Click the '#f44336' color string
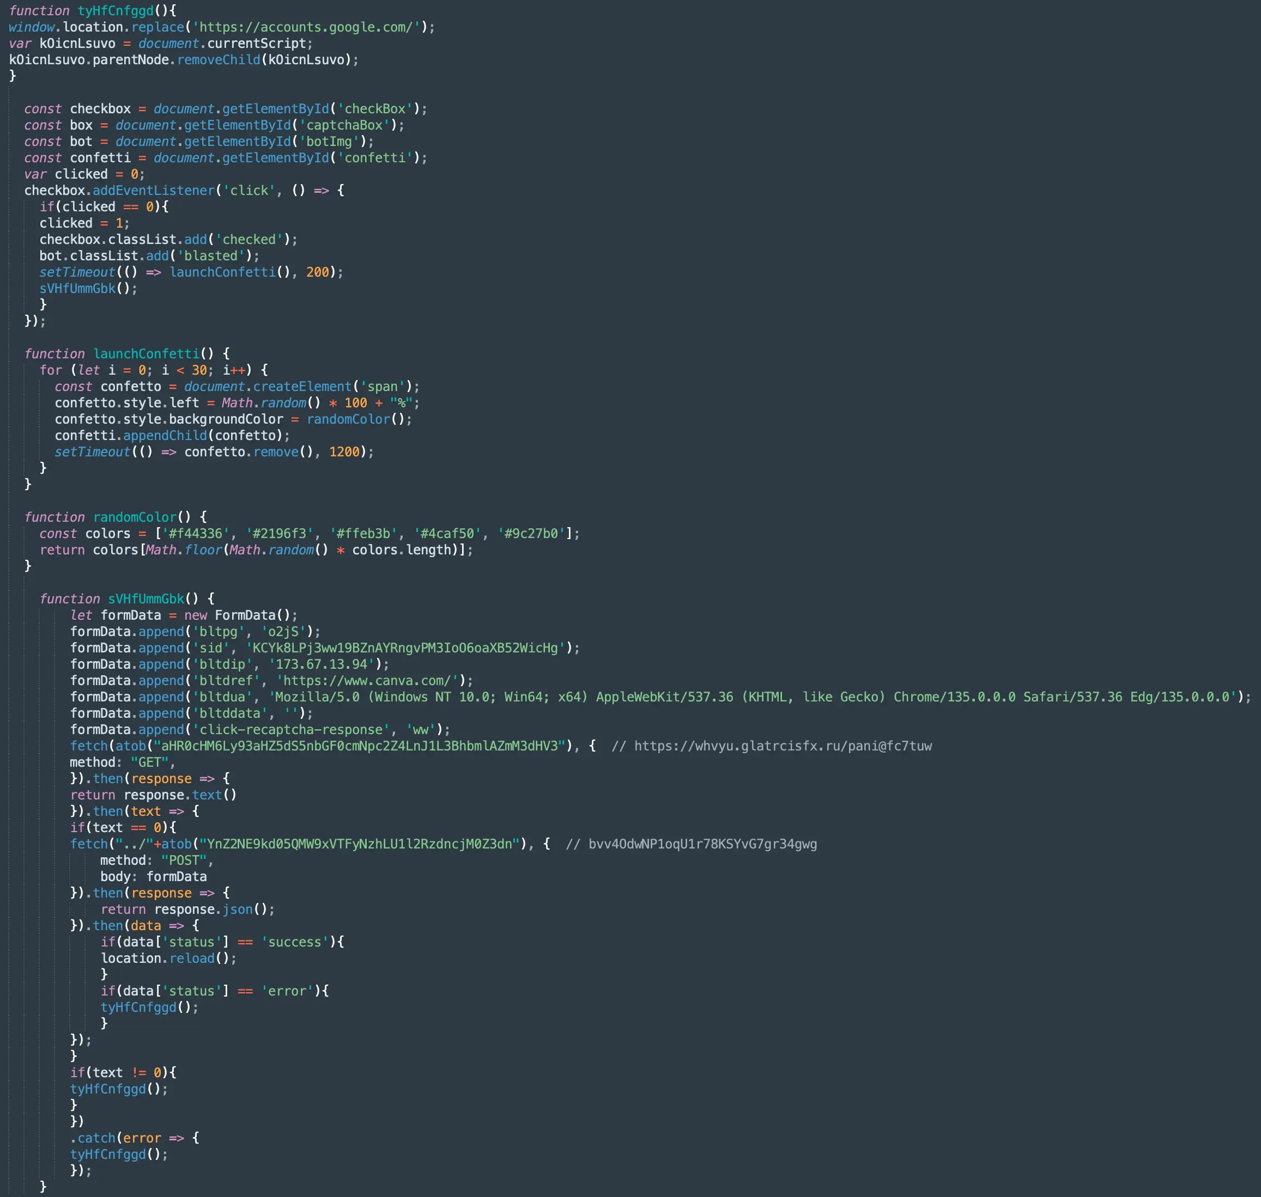This screenshot has width=1261, height=1197. pos(196,533)
